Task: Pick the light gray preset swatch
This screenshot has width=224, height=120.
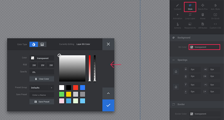Action: (x=76, y=94)
